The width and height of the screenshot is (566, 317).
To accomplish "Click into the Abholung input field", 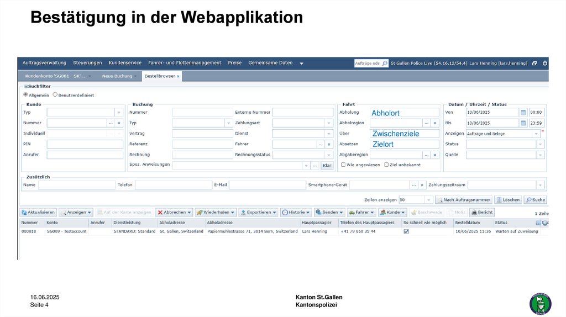I will coord(404,113).
